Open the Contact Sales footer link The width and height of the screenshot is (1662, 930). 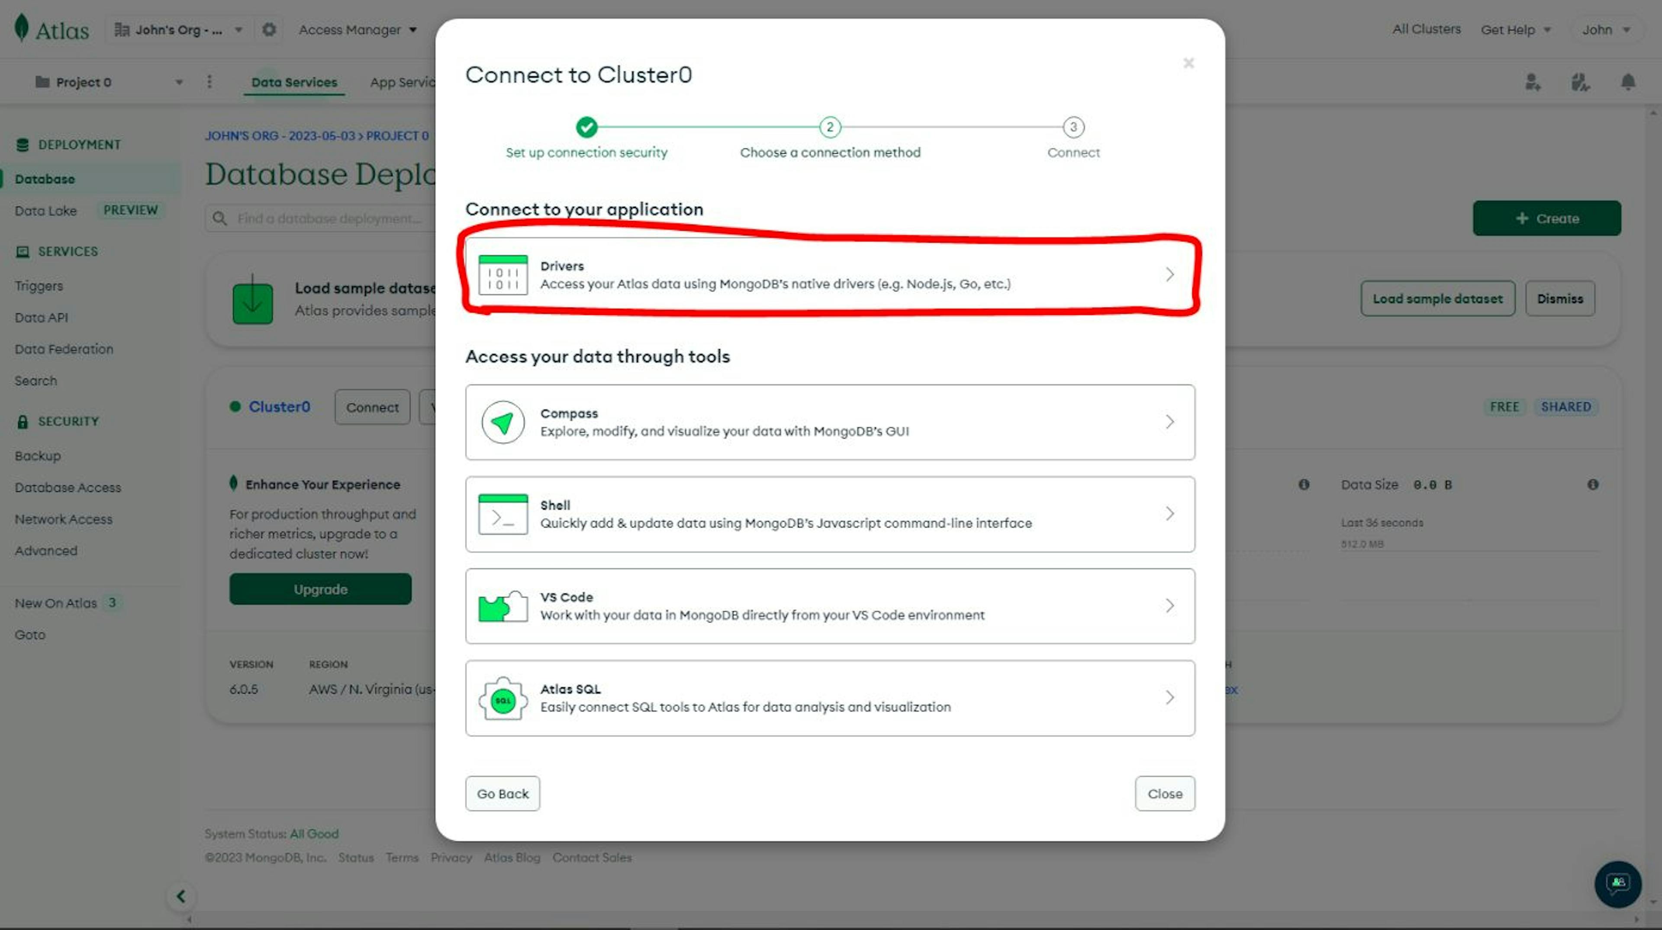coord(592,857)
